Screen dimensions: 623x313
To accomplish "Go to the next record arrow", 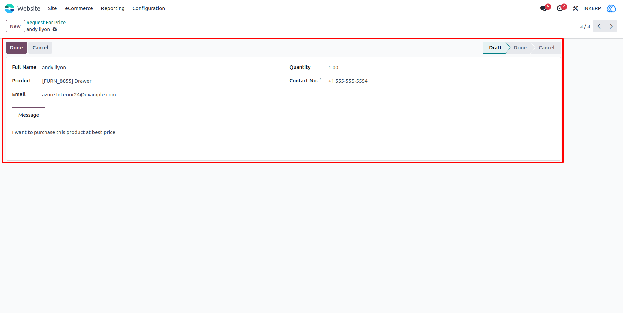I will click(x=611, y=26).
